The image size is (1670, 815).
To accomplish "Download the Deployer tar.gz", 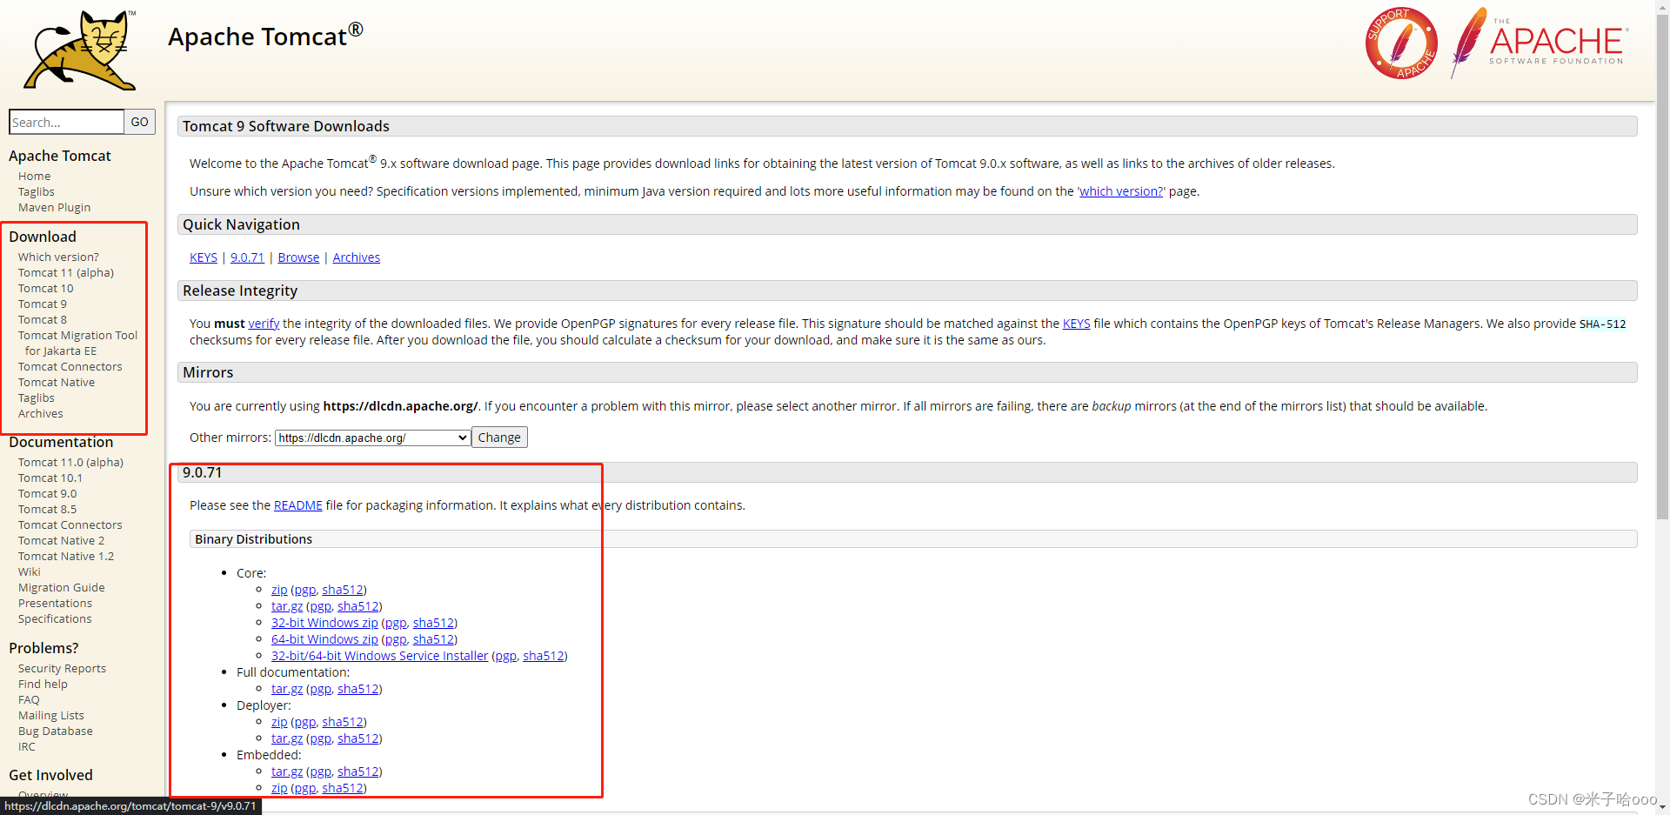I will 287,738.
